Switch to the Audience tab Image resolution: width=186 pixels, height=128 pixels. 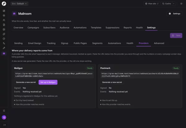coord(64,28)
